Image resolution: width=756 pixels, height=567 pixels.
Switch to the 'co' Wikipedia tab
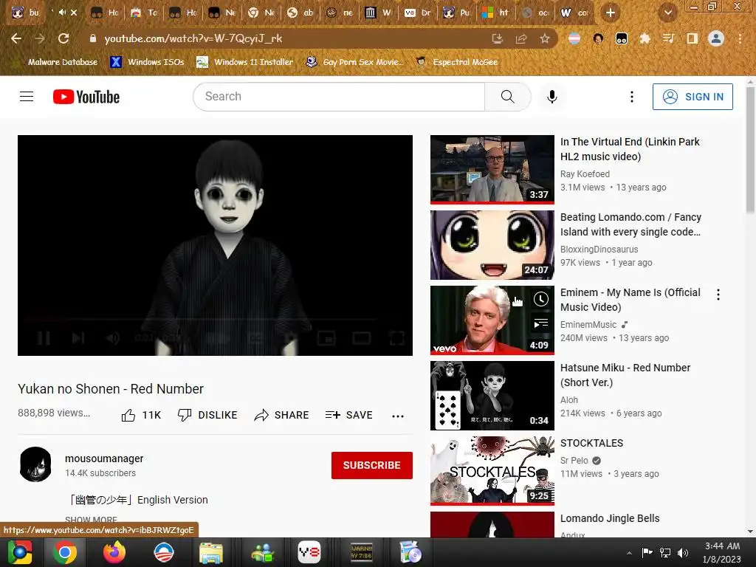[574, 13]
